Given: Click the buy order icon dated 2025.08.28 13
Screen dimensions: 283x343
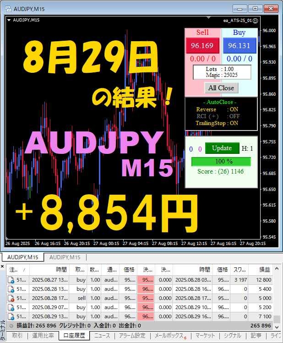Looking at the screenshot, I should pos(11,289).
